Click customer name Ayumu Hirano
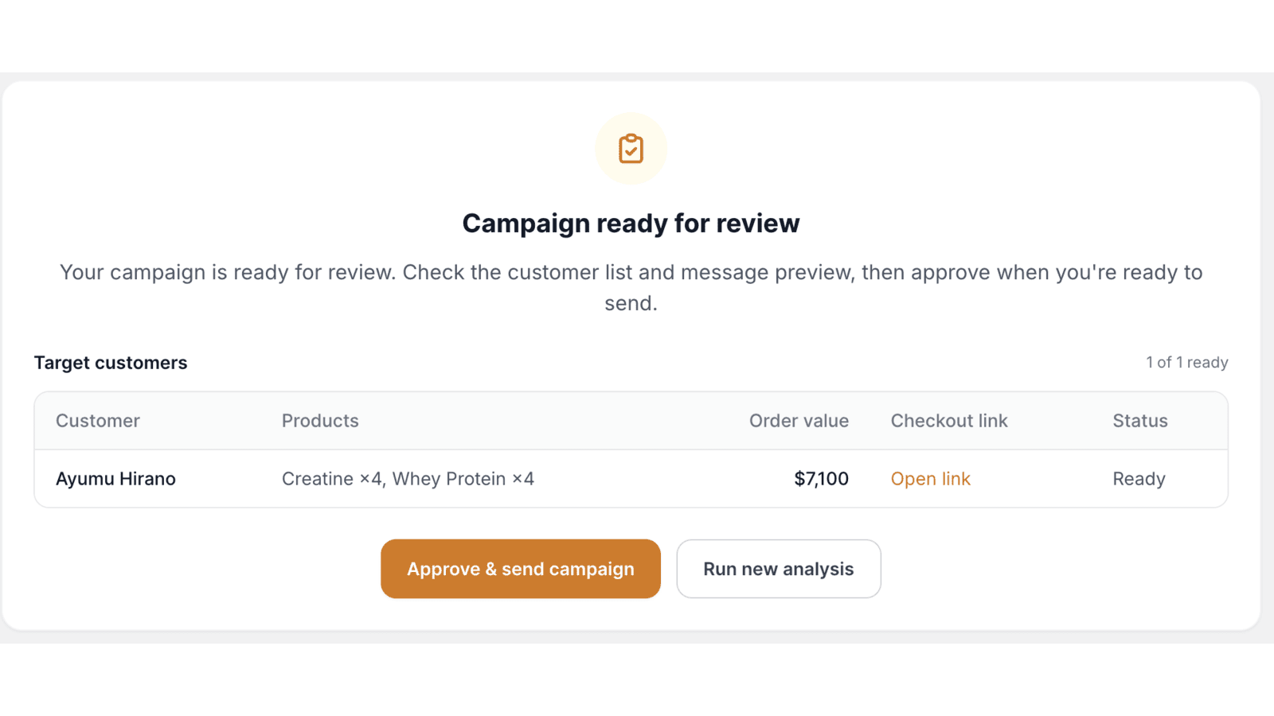The image size is (1274, 716). point(115,479)
